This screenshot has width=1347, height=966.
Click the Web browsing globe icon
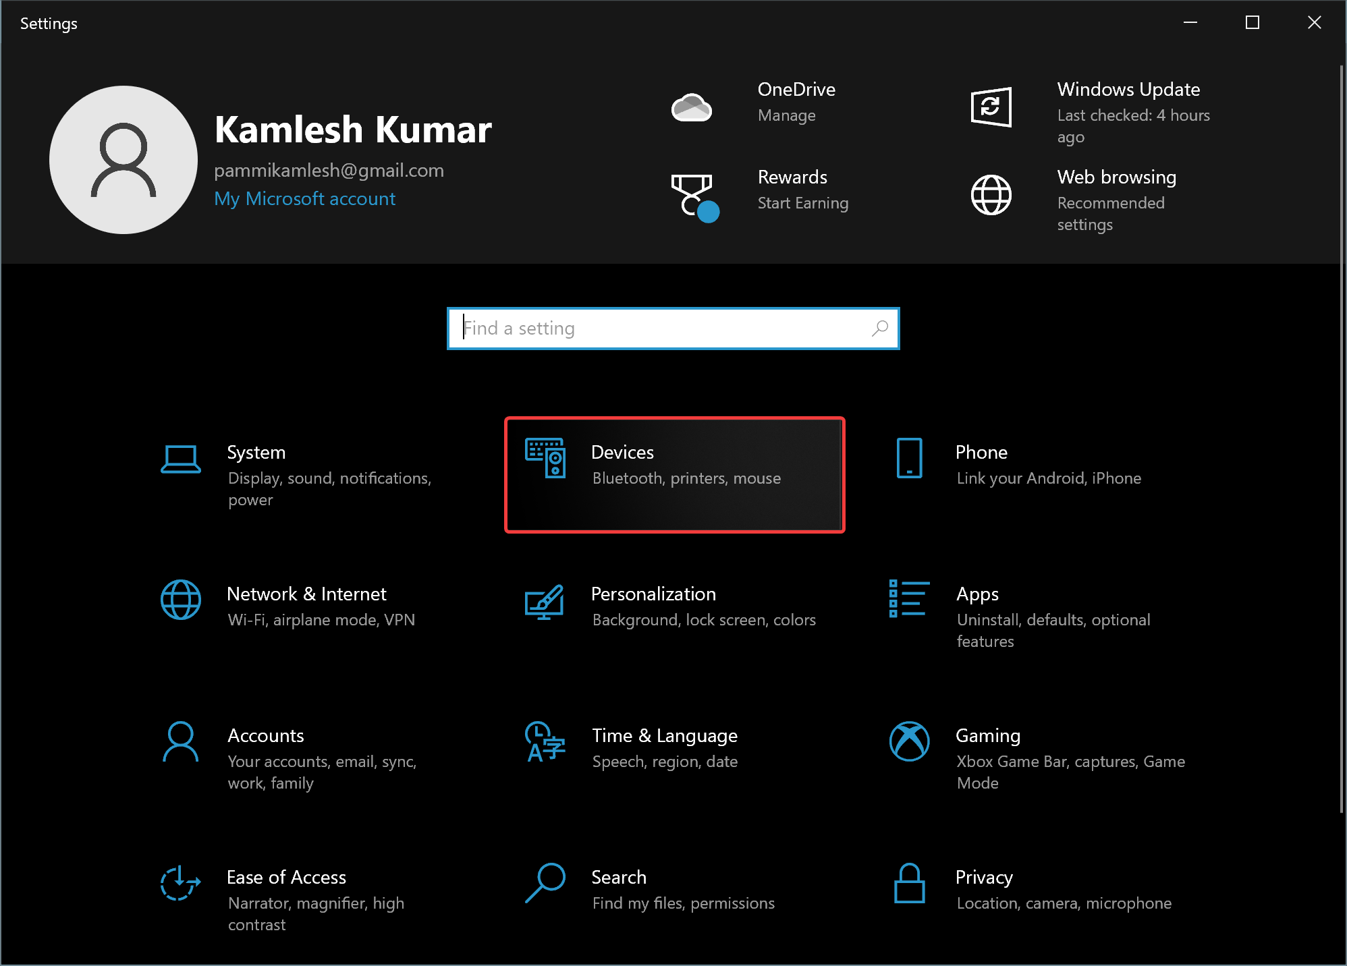(991, 195)
